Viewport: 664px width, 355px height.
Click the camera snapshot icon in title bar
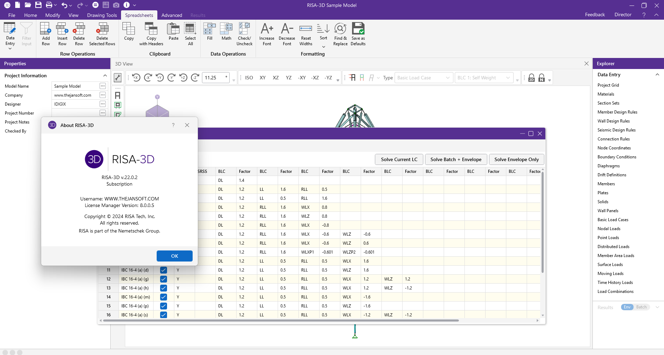tap(116, 5)
